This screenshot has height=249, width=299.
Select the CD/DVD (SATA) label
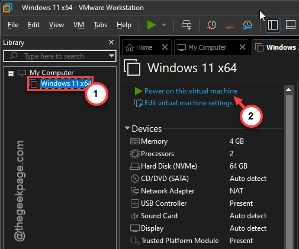point(165,179)
